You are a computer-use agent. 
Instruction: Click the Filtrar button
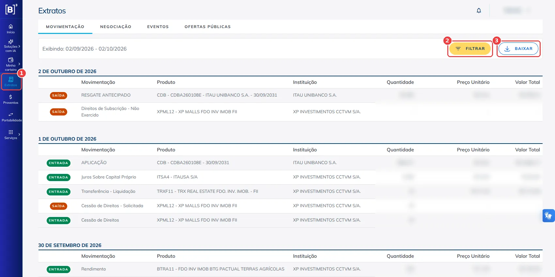pos(470,49)
